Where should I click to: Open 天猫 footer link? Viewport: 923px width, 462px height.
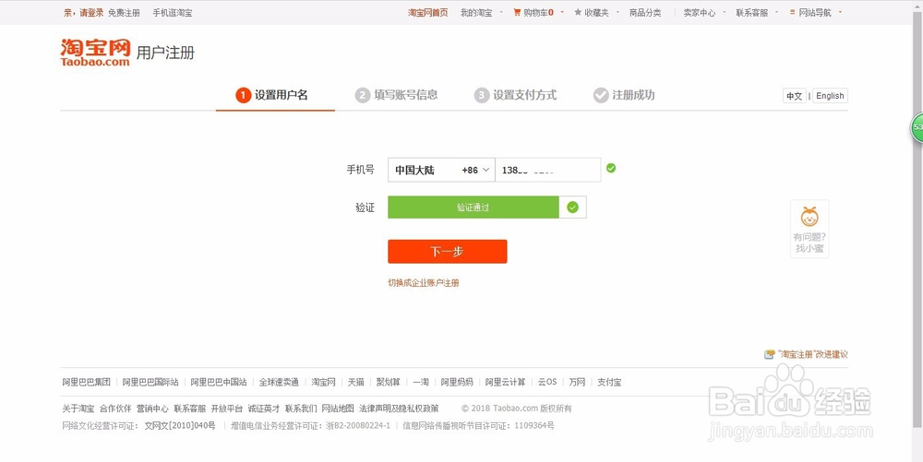[x=355, y=382]
